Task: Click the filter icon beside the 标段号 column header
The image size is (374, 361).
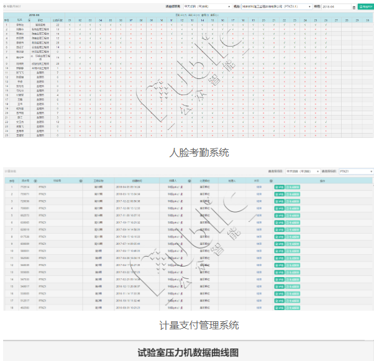Action: (81, 180)
